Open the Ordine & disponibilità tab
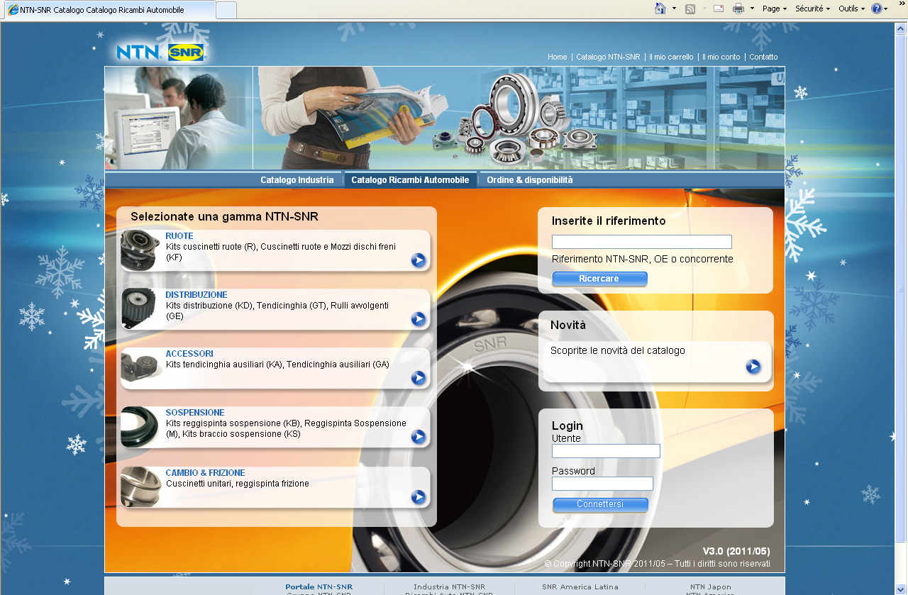Screen dimensions: 908x595 pos(530,180)
